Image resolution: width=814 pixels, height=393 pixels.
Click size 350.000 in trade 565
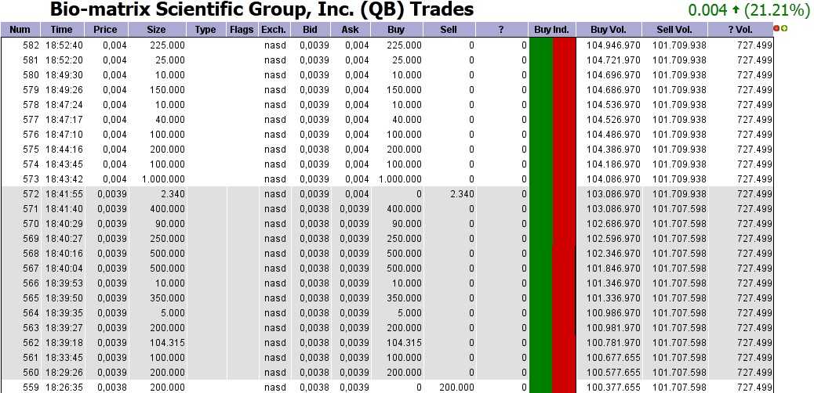tap(167, 298)
